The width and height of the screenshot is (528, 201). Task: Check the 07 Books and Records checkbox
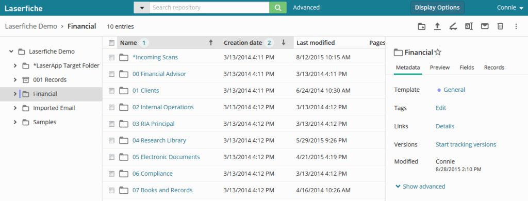[x=111, y=191]
